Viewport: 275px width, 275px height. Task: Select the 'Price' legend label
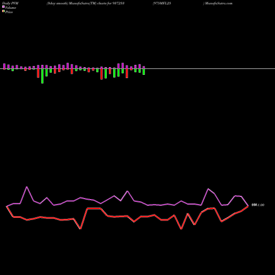(x=9, y=12)
